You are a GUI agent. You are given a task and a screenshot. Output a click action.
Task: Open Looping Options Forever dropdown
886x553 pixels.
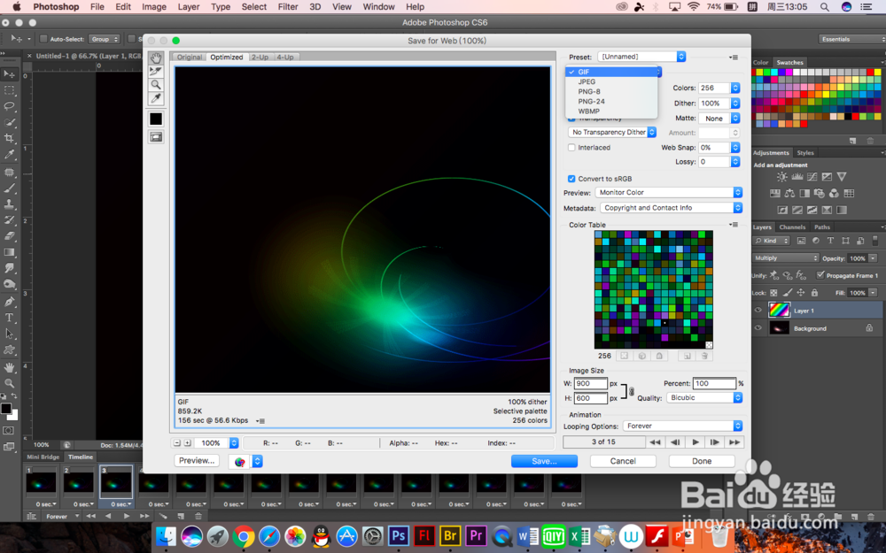[x=682, y=426]
